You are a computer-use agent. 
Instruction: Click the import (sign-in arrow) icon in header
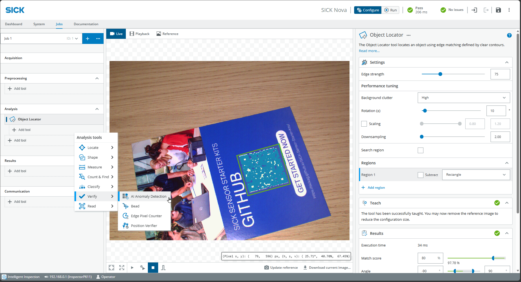pyautogui.click(x=474, y=10)
